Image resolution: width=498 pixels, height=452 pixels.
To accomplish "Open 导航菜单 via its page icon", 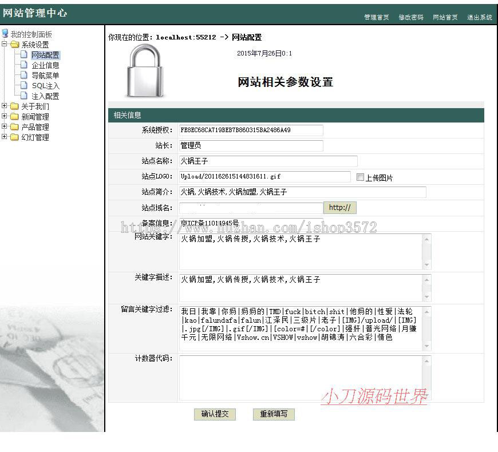I will click(x=24, y=75).
